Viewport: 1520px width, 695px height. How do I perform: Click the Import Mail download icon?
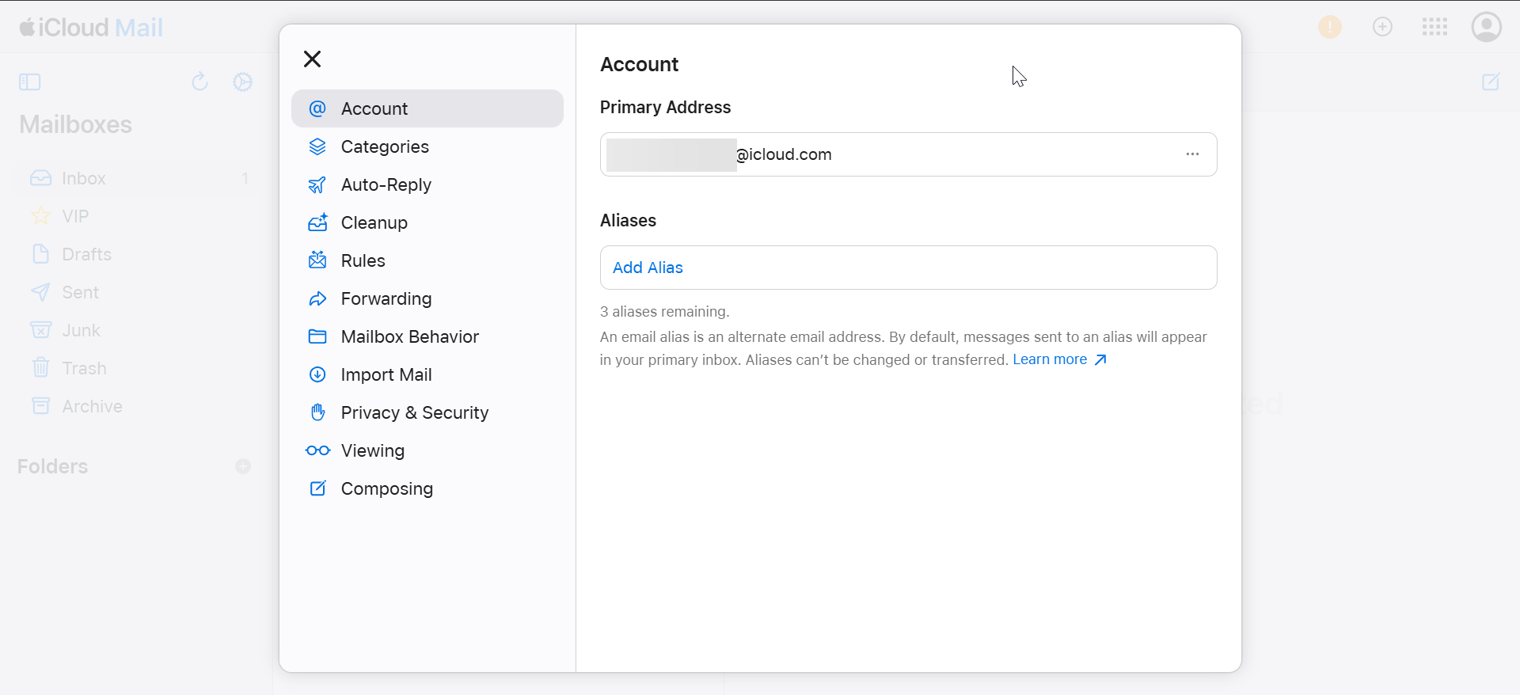pyautogui.click(x=317, y=375)
